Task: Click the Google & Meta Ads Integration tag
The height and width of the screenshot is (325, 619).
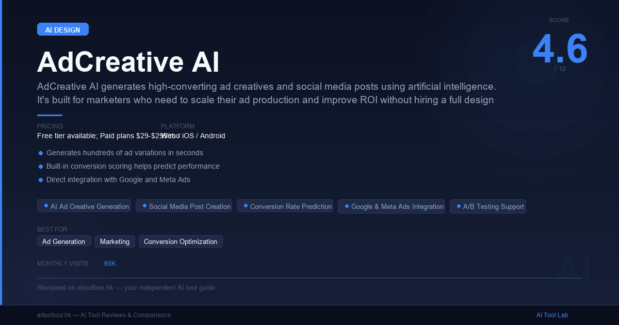Action: point(392,206)
